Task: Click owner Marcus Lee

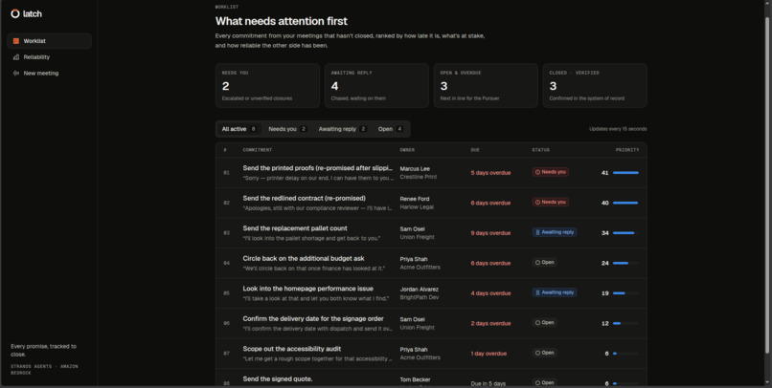Action: 415,168
